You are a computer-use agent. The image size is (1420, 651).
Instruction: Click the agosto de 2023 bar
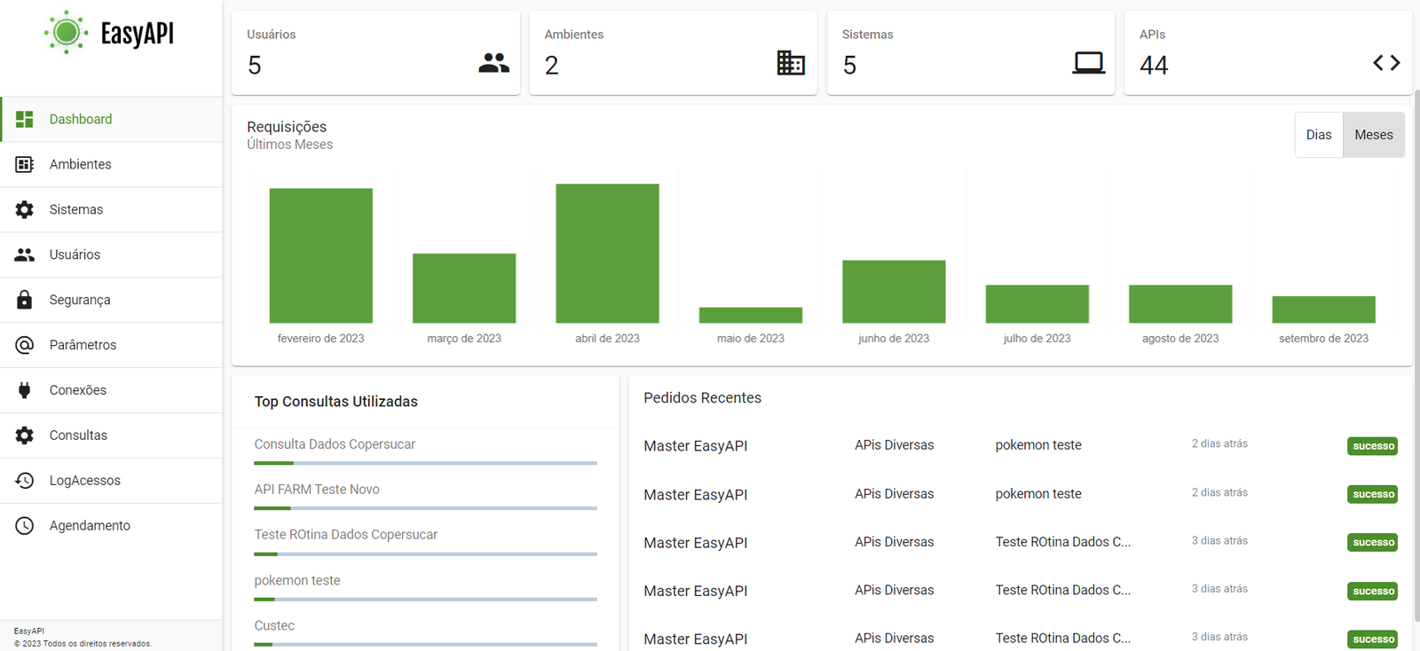[x=1180, y=304]
